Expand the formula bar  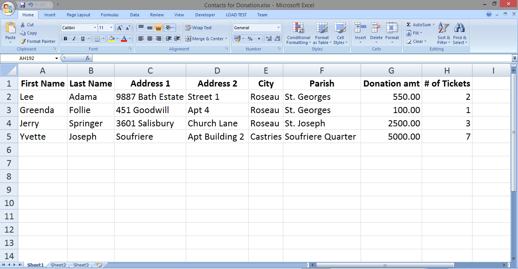coord(515,58)
